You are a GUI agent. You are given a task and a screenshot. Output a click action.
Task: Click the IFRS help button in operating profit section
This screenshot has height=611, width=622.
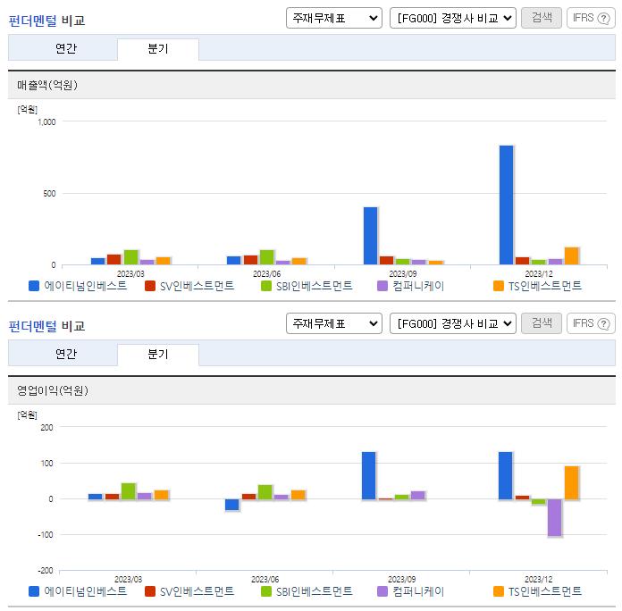[x=591, y=323]
